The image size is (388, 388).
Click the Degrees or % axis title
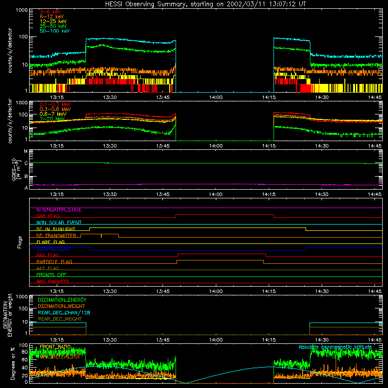13,364
